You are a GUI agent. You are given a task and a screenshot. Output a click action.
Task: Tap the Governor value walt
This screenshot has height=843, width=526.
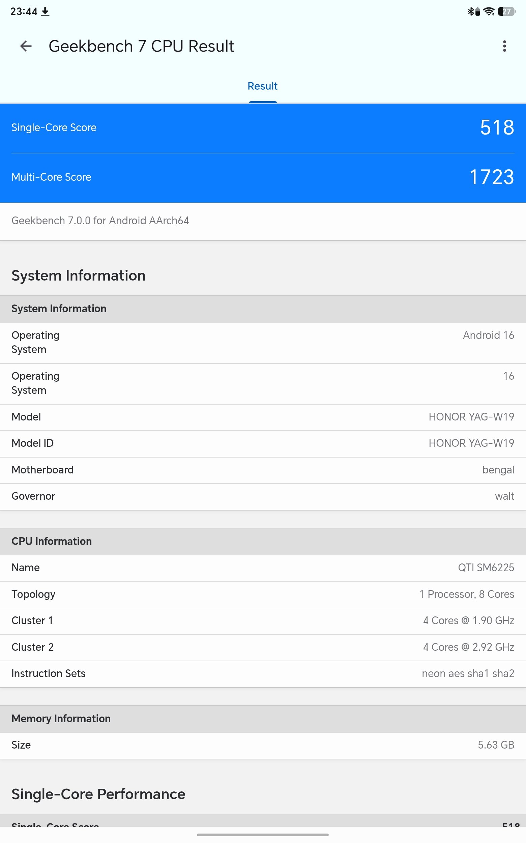tap(504, 496)
